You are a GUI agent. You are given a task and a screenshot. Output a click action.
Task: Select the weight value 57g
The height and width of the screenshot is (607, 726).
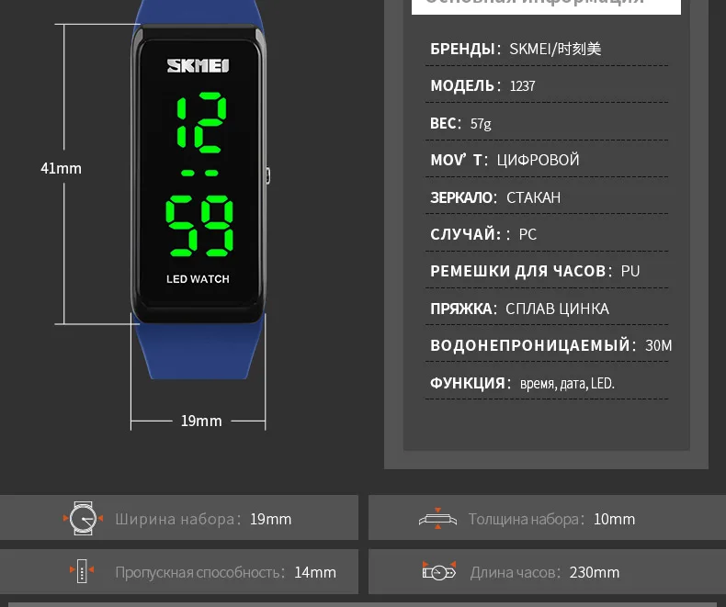481,124
